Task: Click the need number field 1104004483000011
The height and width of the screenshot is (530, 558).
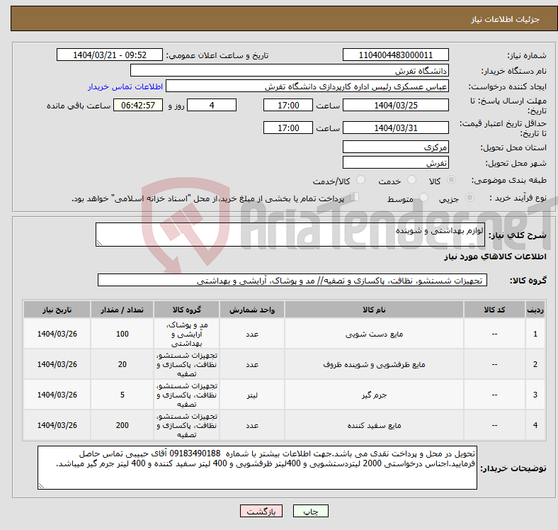Action: click(395, 55)
